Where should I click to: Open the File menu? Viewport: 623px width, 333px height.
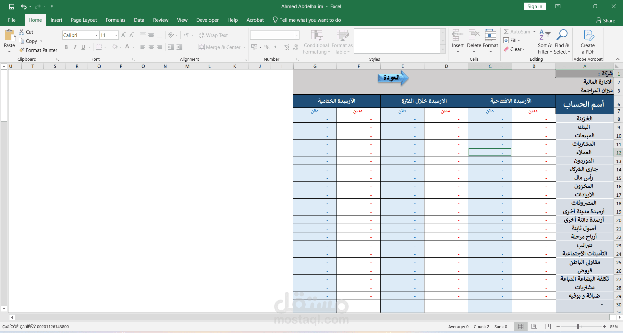point(12,20)
